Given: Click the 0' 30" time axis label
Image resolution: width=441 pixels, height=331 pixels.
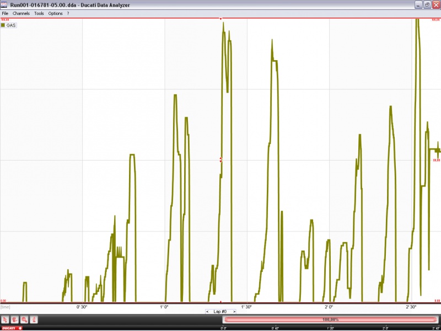Looking at the screenshot, I should pos(82,307).
